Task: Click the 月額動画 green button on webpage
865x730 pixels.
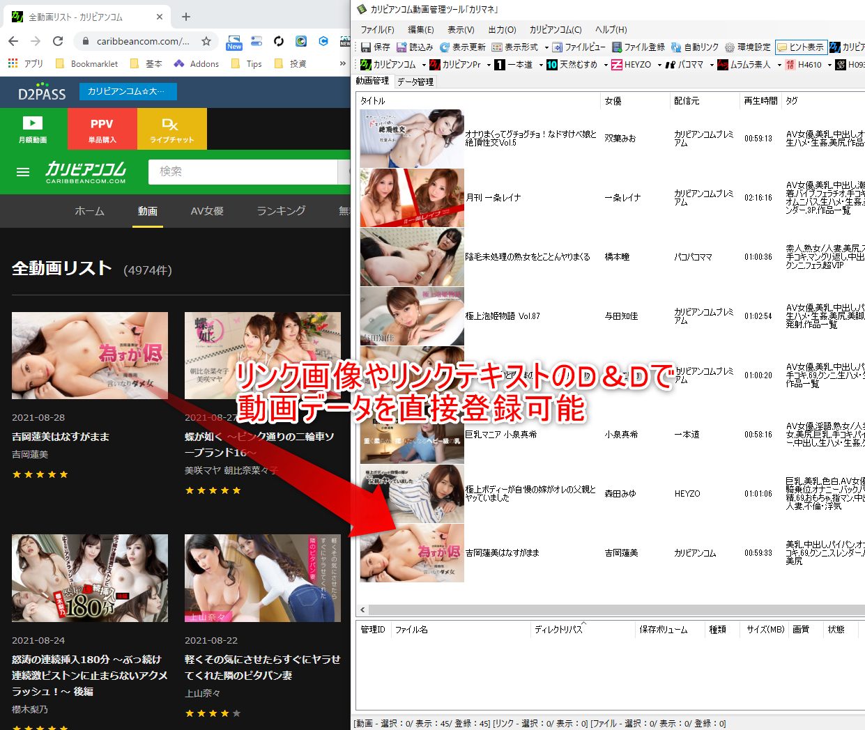Action: (33, 129)
